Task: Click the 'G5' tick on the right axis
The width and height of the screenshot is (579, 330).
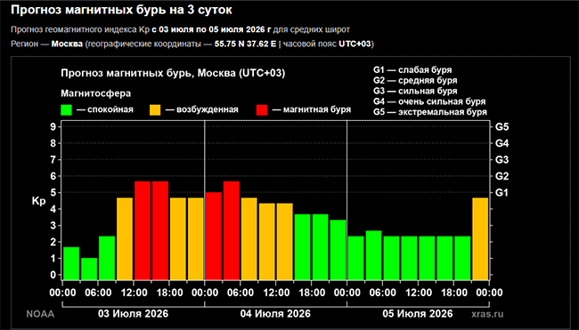Action: click(502, 127)
